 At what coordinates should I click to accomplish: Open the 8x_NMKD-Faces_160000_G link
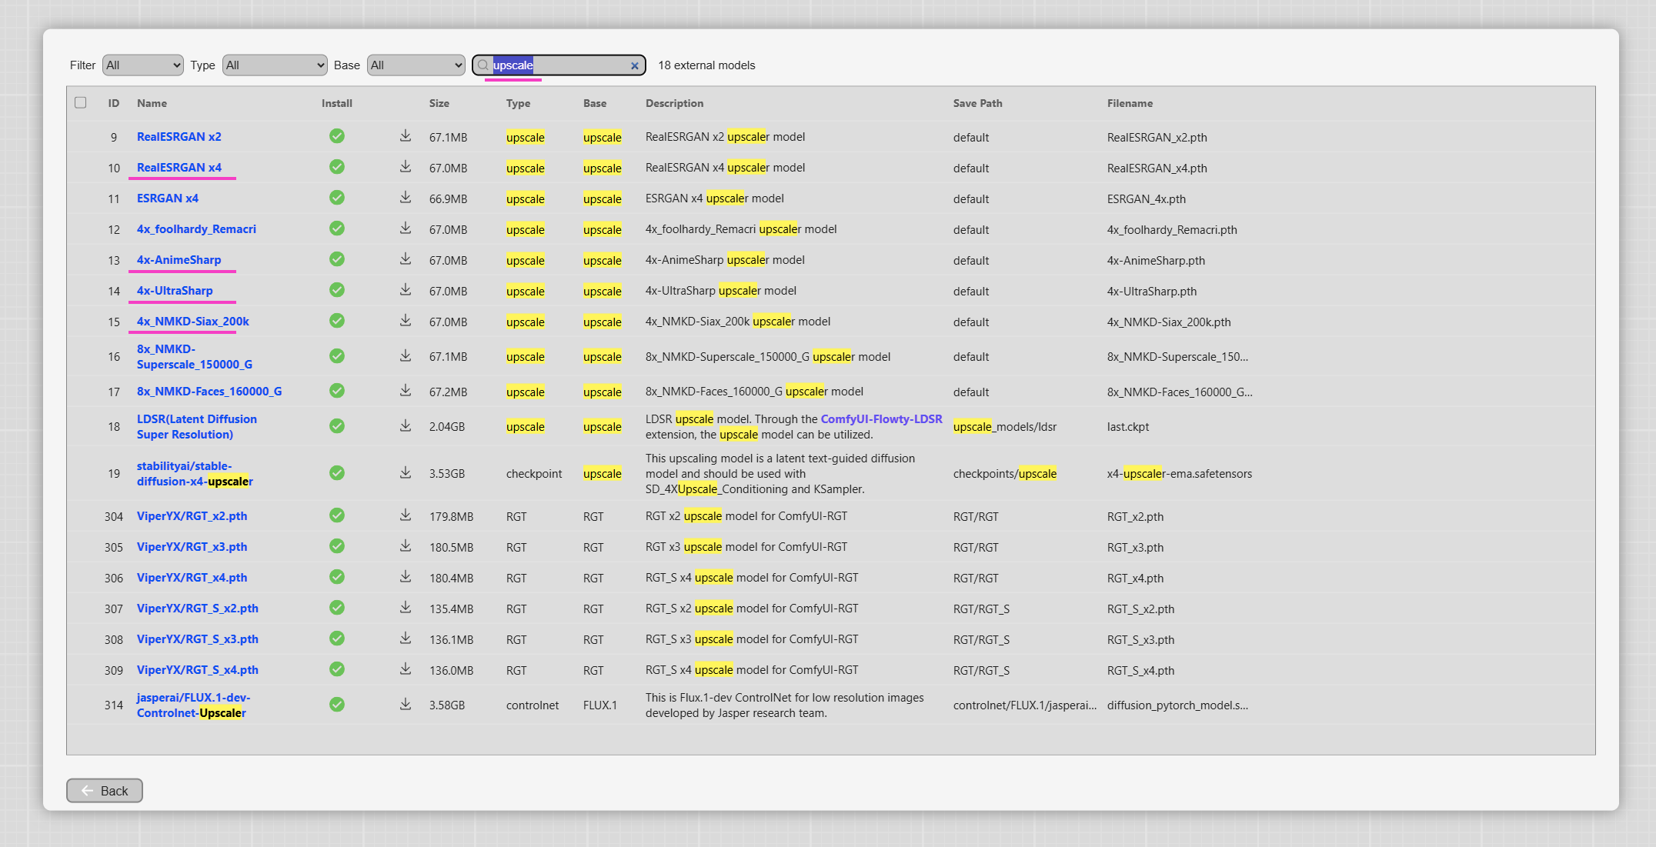[209, 391]
